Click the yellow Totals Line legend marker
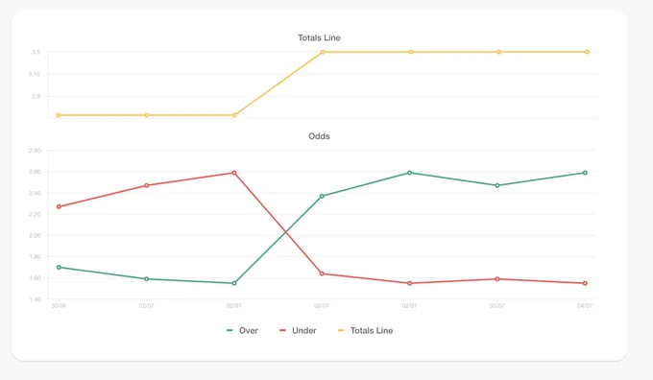Image resolution: width=653 pixels, height=380 pixels. point(341,330)
